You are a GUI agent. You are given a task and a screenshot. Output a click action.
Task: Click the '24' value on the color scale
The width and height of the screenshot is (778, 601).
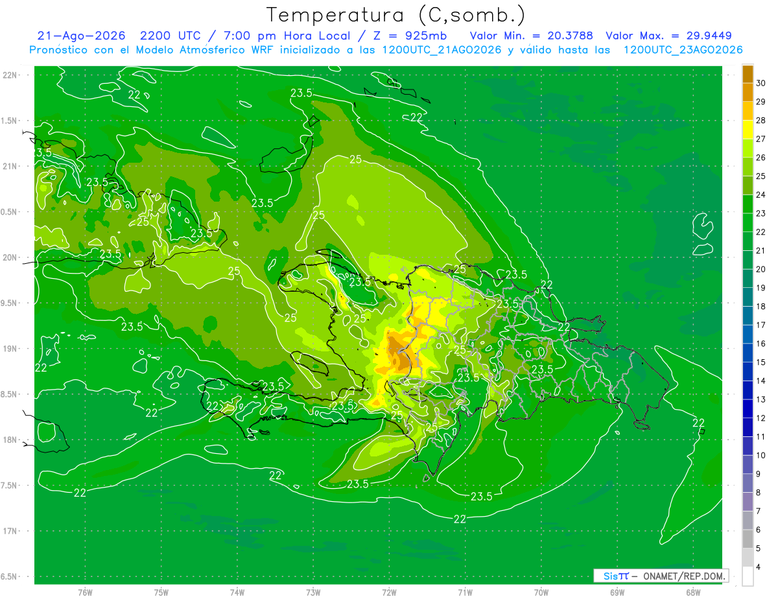point(761,194)
